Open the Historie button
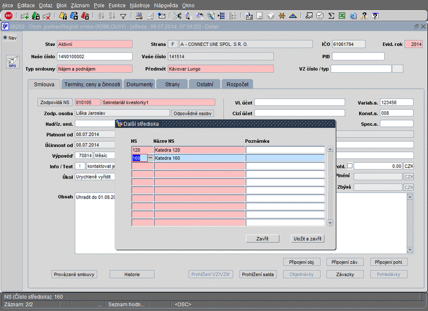428x311 pixels. pos(132,275)
